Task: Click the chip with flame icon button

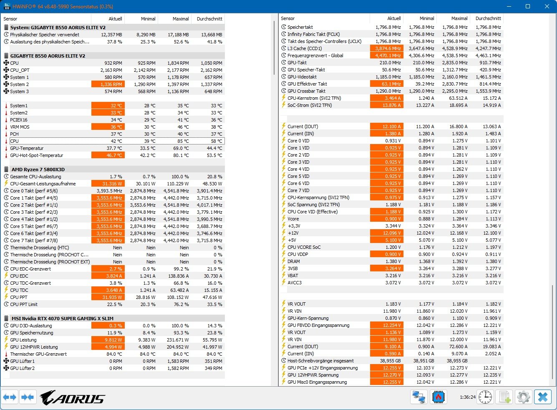Action: (439, 397)
